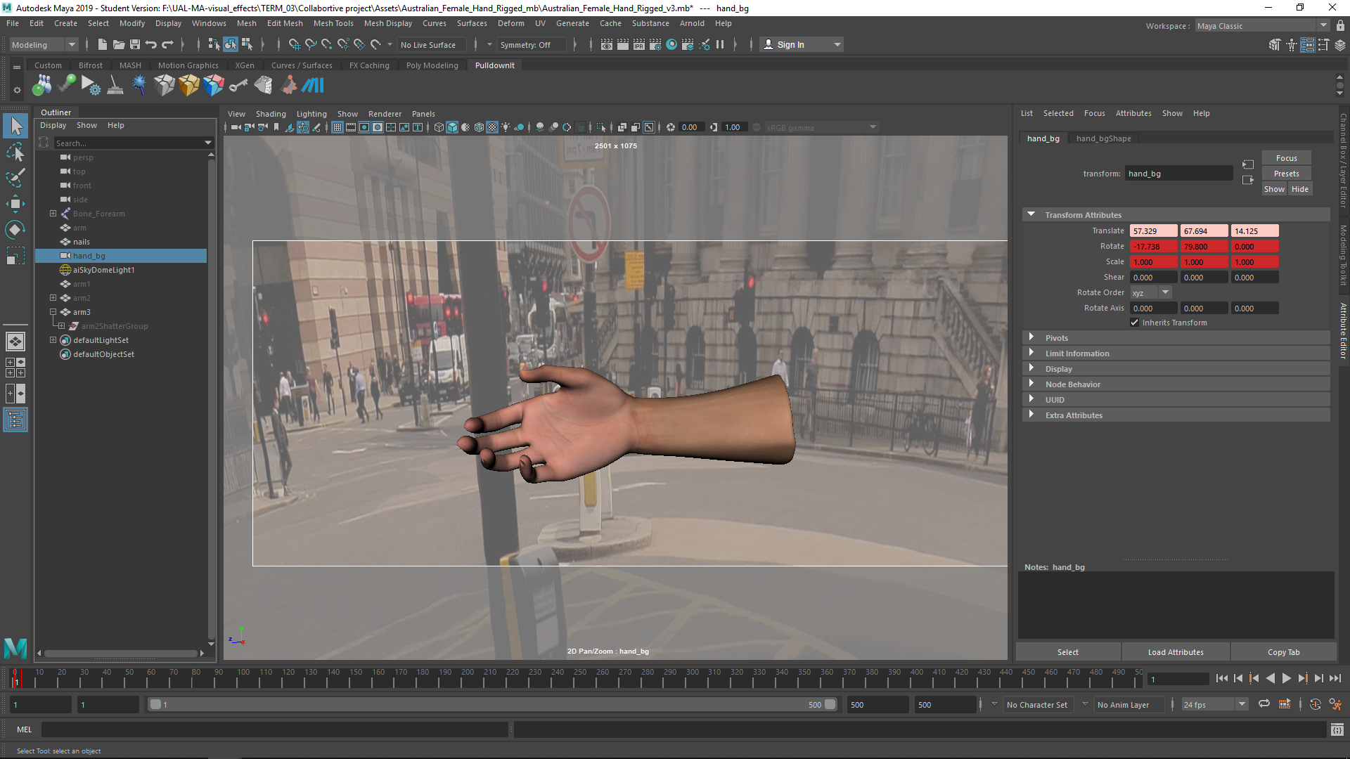Click the PulldownIt shatter cube icon
Viewport: 1350px width, 759px height.
pyautogui.click(x=164, y=86)
